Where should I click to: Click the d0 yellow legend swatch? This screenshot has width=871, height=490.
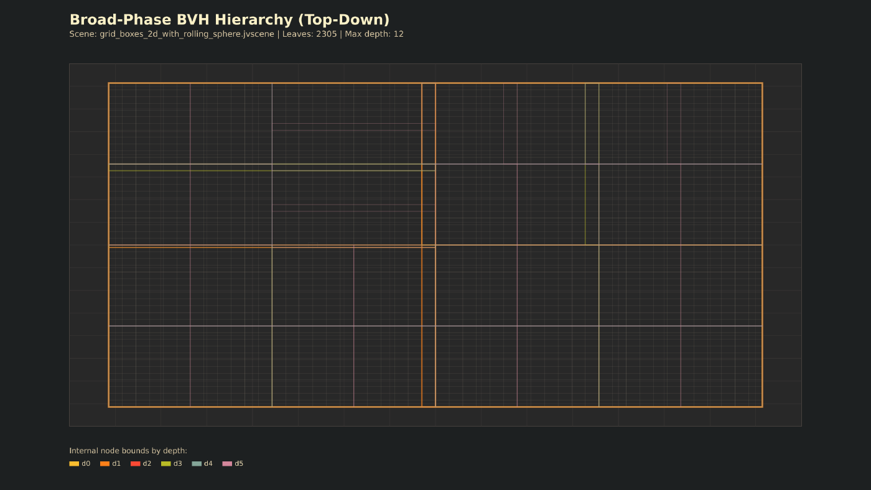(x=74, y=464)
